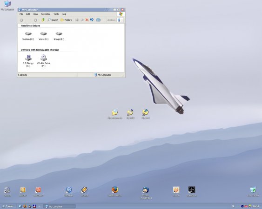Screen dimensions: 262x209
Task: Select the My MP3 desktop shortcut
Action: pyautogui.click(x=130, y=114)
